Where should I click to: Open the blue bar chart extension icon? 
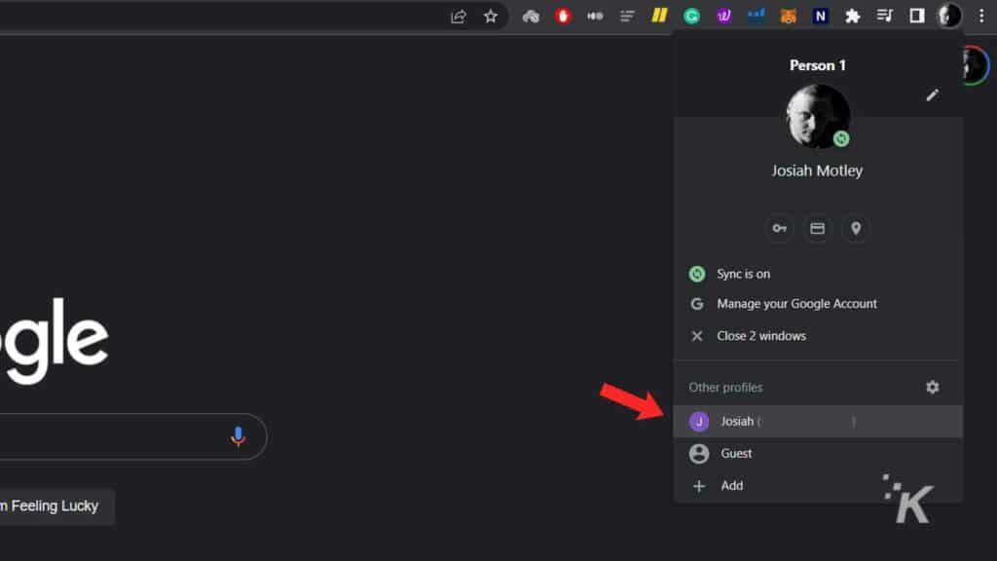coord(756,16)
